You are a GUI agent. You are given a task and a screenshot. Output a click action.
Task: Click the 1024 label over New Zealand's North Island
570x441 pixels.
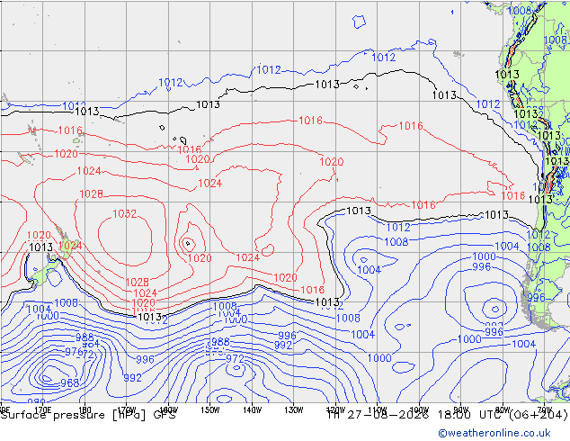(70, 246)
